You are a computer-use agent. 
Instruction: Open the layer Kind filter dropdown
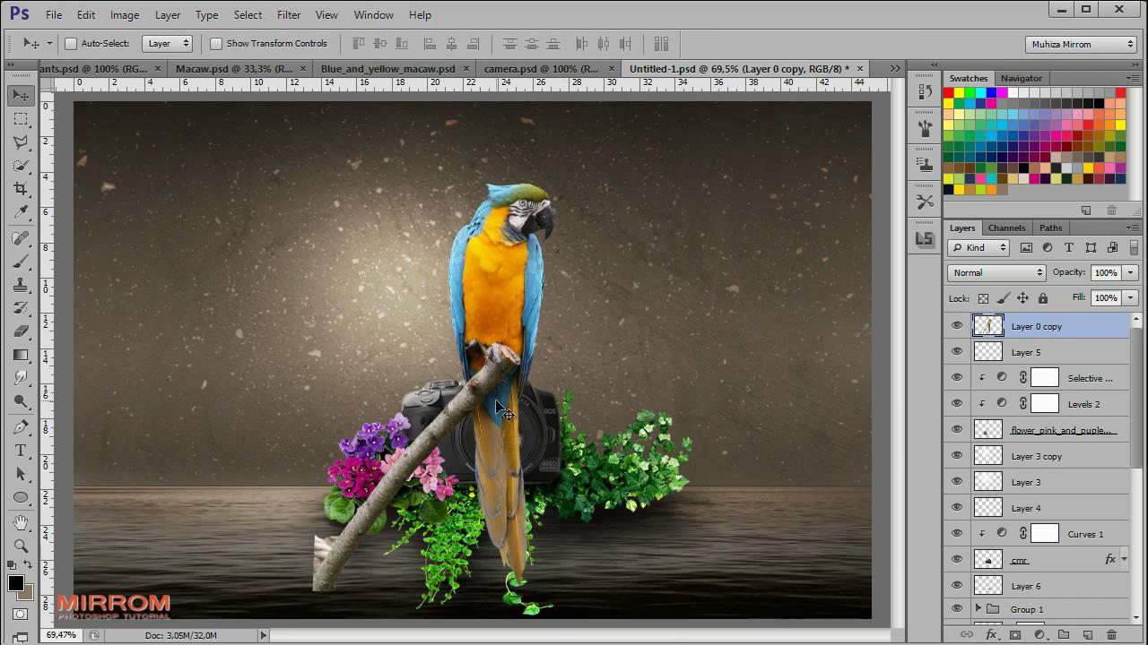click(978, 247)
